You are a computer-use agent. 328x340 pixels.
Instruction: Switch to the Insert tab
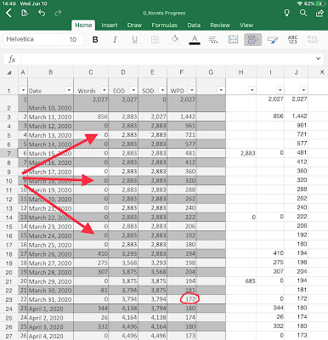click(x=110, y=25)
